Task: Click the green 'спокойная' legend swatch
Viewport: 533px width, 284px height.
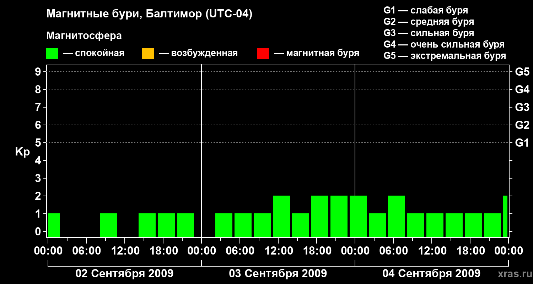Action: [x=52, y=54]
